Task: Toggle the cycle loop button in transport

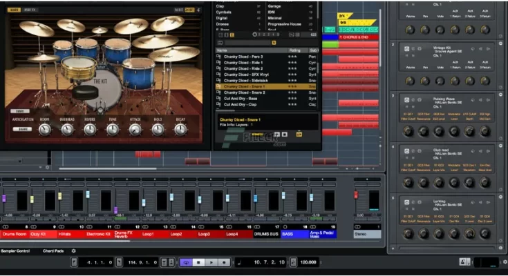Action: [x=185, y=263]
